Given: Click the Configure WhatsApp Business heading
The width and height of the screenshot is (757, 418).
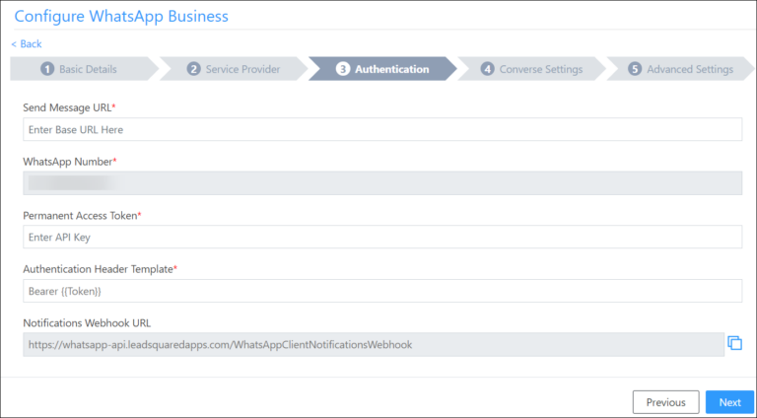Looking at the screenshot, I should point(121,16).
